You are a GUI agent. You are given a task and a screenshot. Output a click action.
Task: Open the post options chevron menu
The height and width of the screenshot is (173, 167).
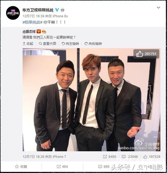click(x=158, y=7)
